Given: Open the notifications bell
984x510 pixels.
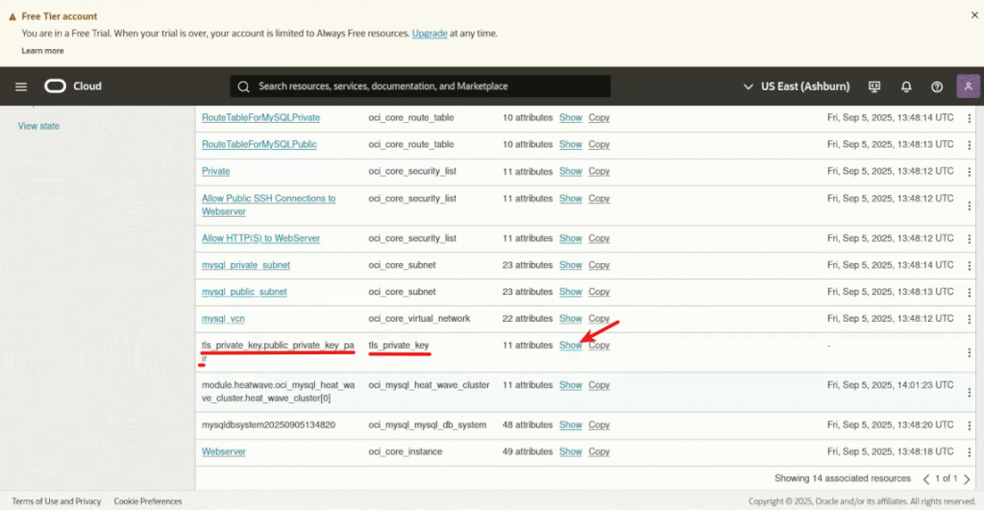Looking at the screenshot, I should coord(906,86).
